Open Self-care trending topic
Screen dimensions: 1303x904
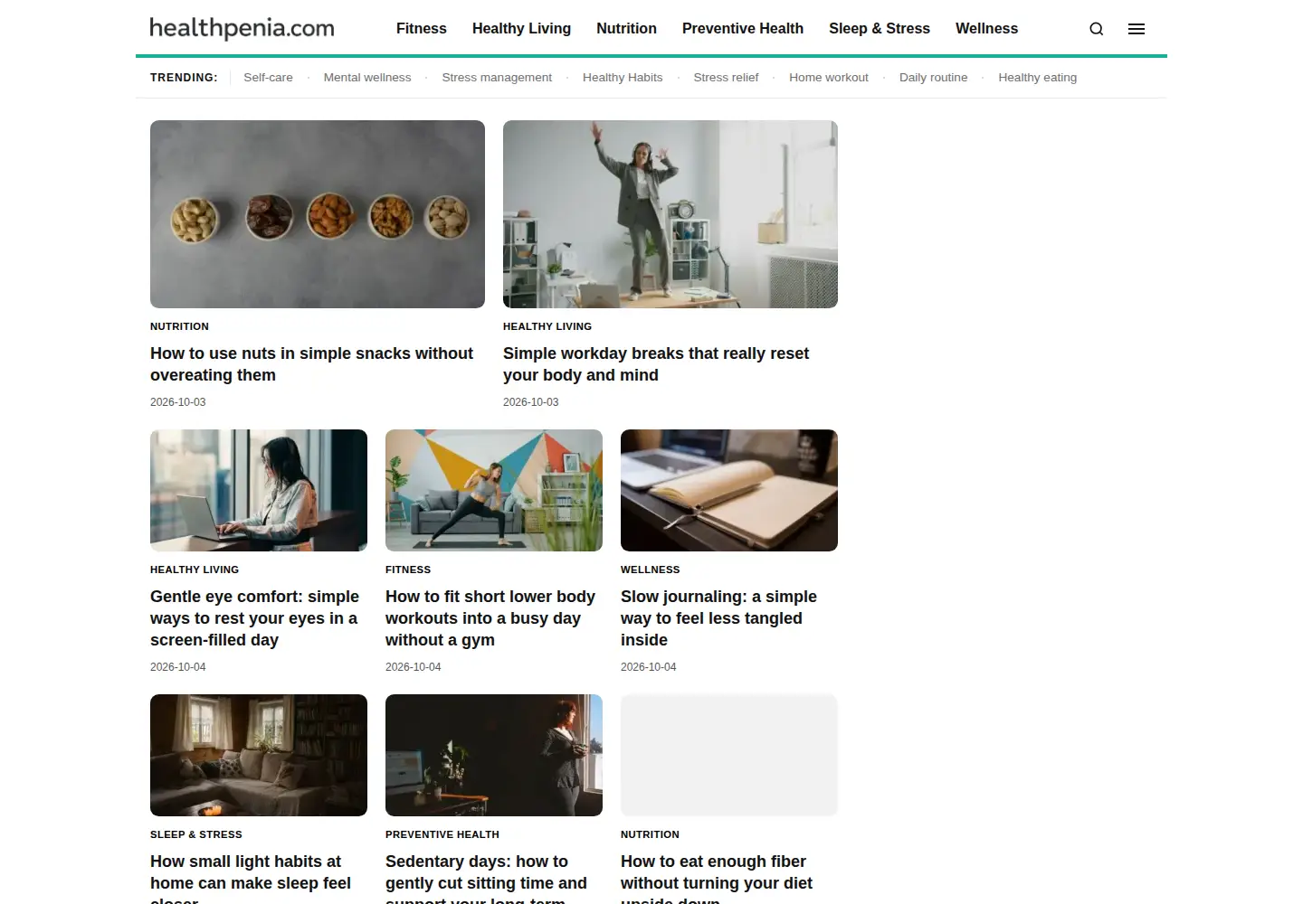268,78
